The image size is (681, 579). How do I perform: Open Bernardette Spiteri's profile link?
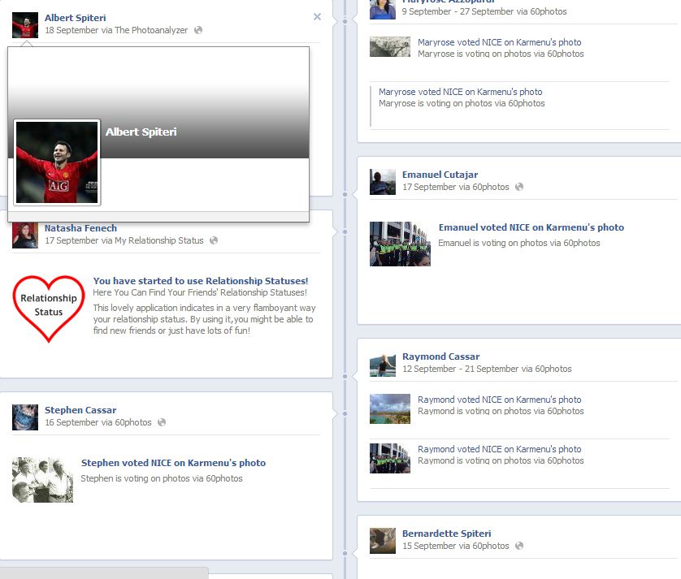coord(446,534)
